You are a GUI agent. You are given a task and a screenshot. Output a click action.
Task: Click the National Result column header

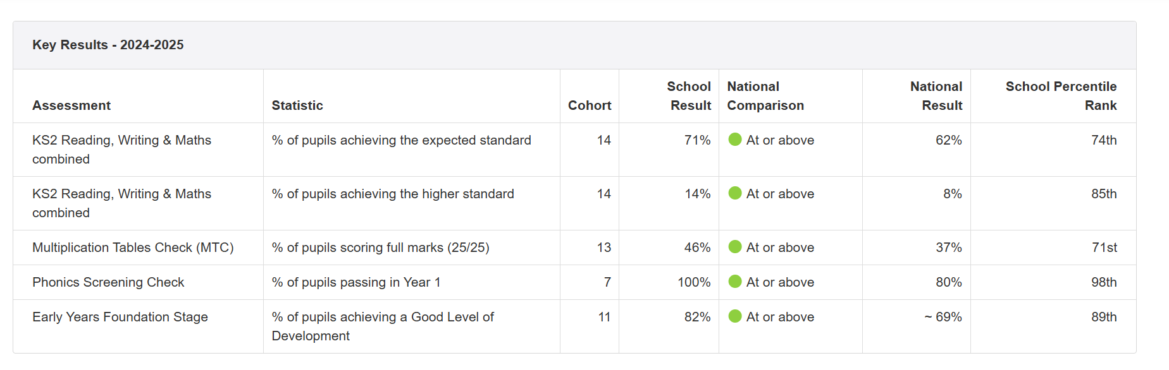point(936,96)
